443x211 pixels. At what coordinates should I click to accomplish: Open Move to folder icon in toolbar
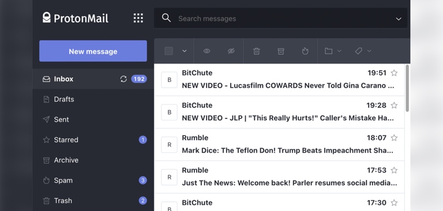328,51
